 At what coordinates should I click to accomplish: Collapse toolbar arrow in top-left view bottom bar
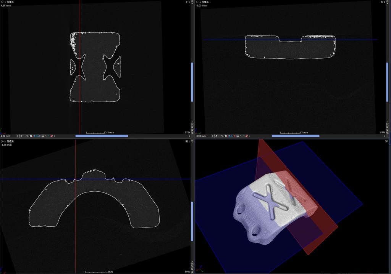54,136
